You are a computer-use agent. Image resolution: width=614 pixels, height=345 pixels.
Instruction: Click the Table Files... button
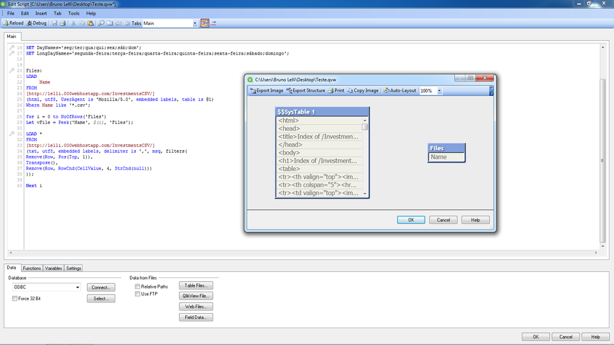point(196,285)
